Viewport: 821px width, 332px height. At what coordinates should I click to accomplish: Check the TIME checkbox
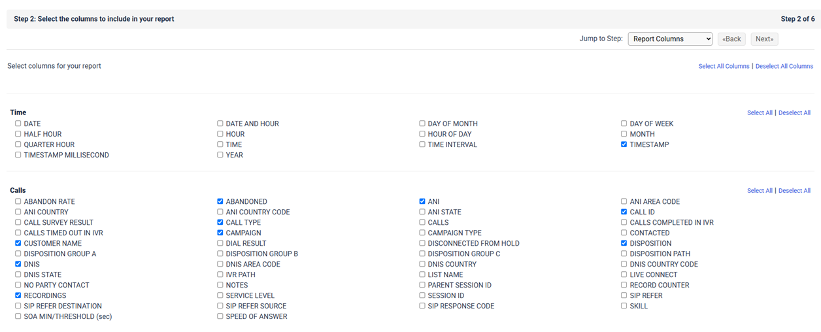pyautogui.click(x=220, y=144)
